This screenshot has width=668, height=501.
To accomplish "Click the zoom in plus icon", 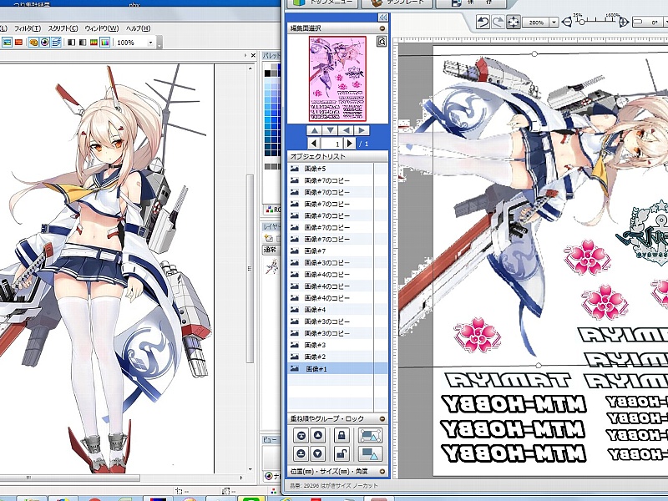I will (x=623, y=22).
